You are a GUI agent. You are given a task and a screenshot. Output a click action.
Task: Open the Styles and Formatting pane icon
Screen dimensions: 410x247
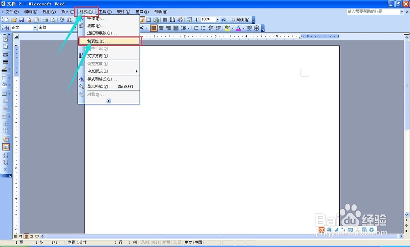(x=7, y=28)
